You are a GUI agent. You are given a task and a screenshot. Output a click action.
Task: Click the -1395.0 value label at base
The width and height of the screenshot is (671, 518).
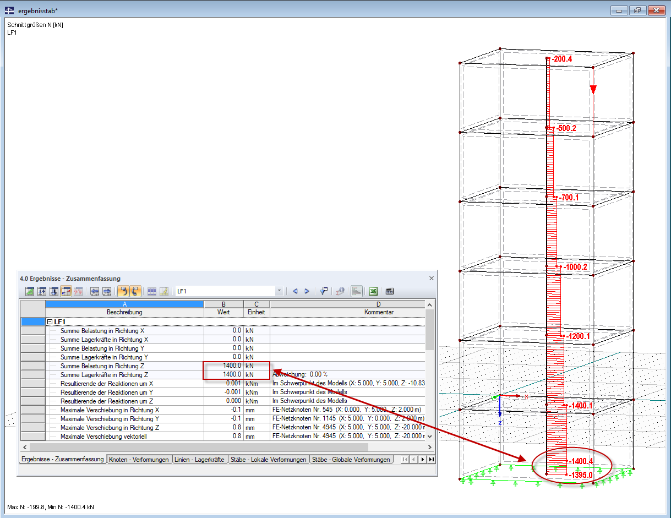581,475
